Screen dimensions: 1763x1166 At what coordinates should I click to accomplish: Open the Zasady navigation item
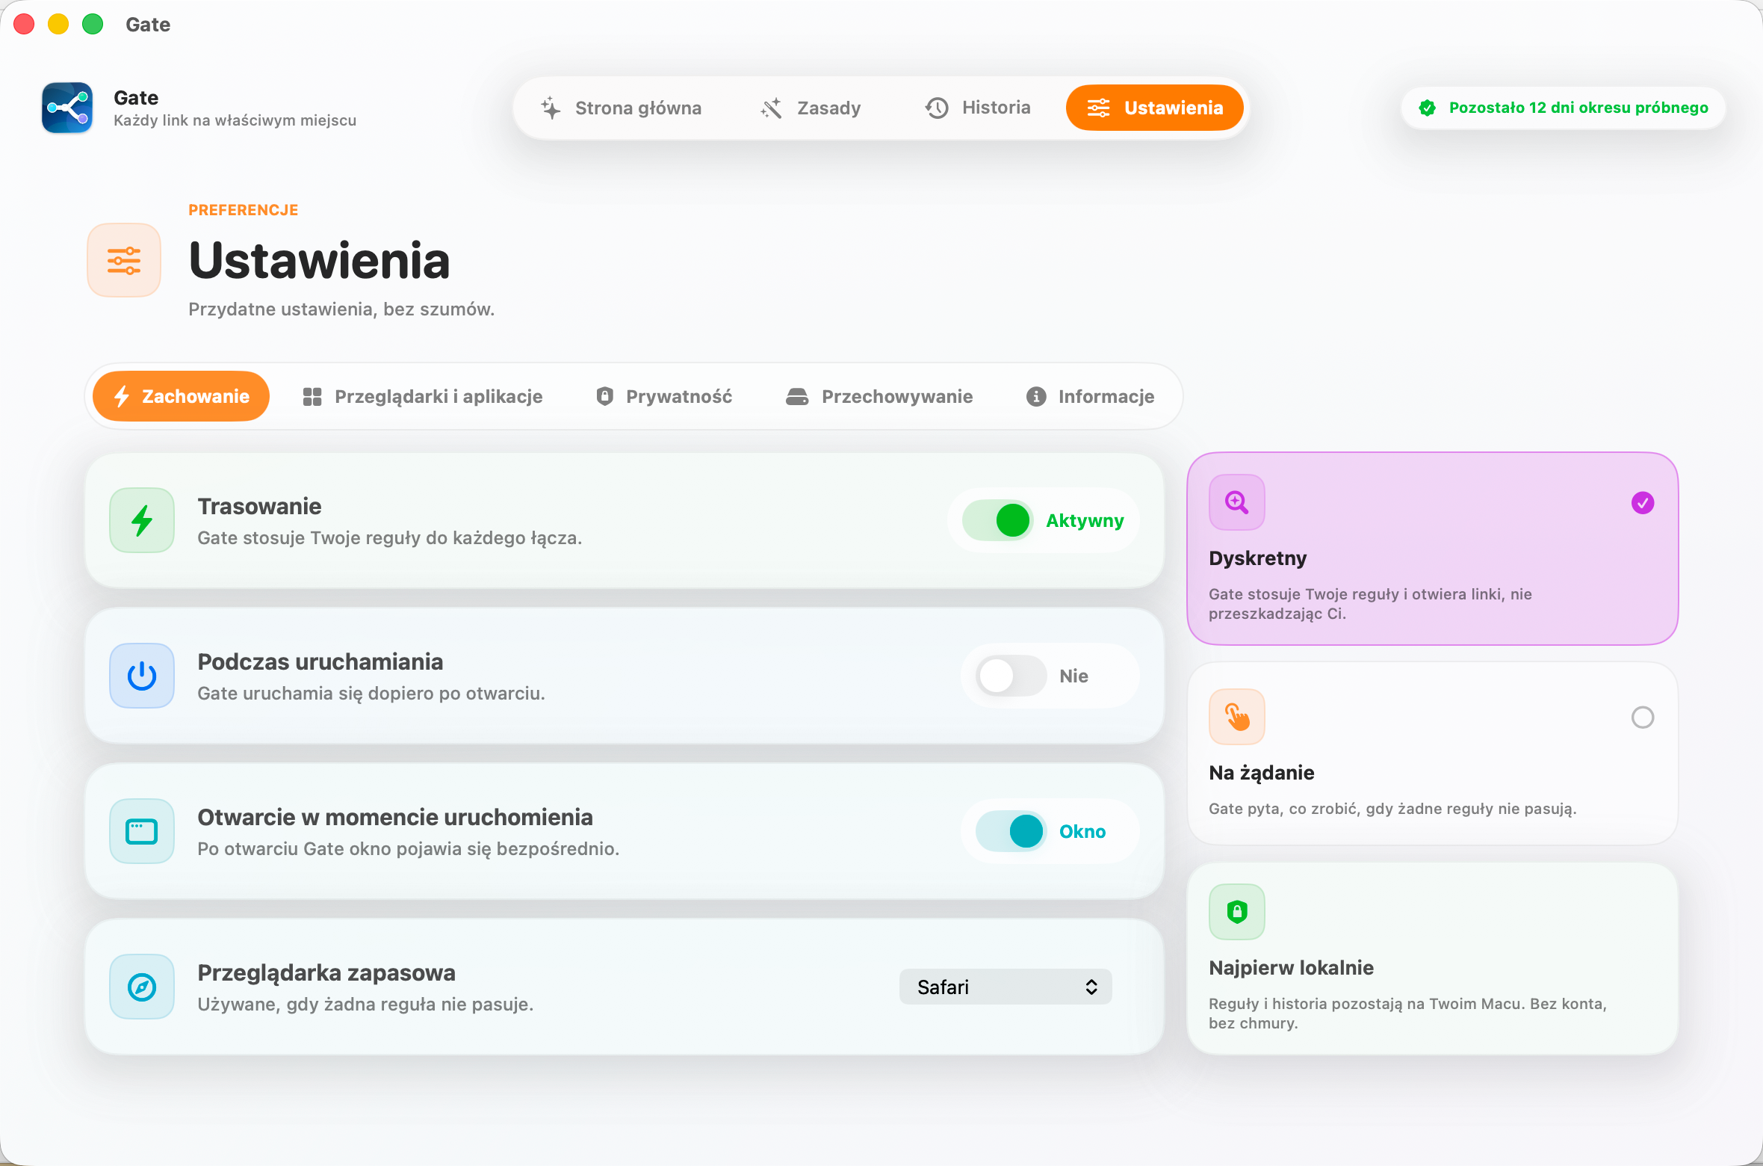[811, 108]
